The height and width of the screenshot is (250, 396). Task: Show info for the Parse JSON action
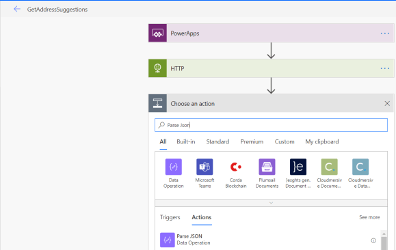coord(373,240)
